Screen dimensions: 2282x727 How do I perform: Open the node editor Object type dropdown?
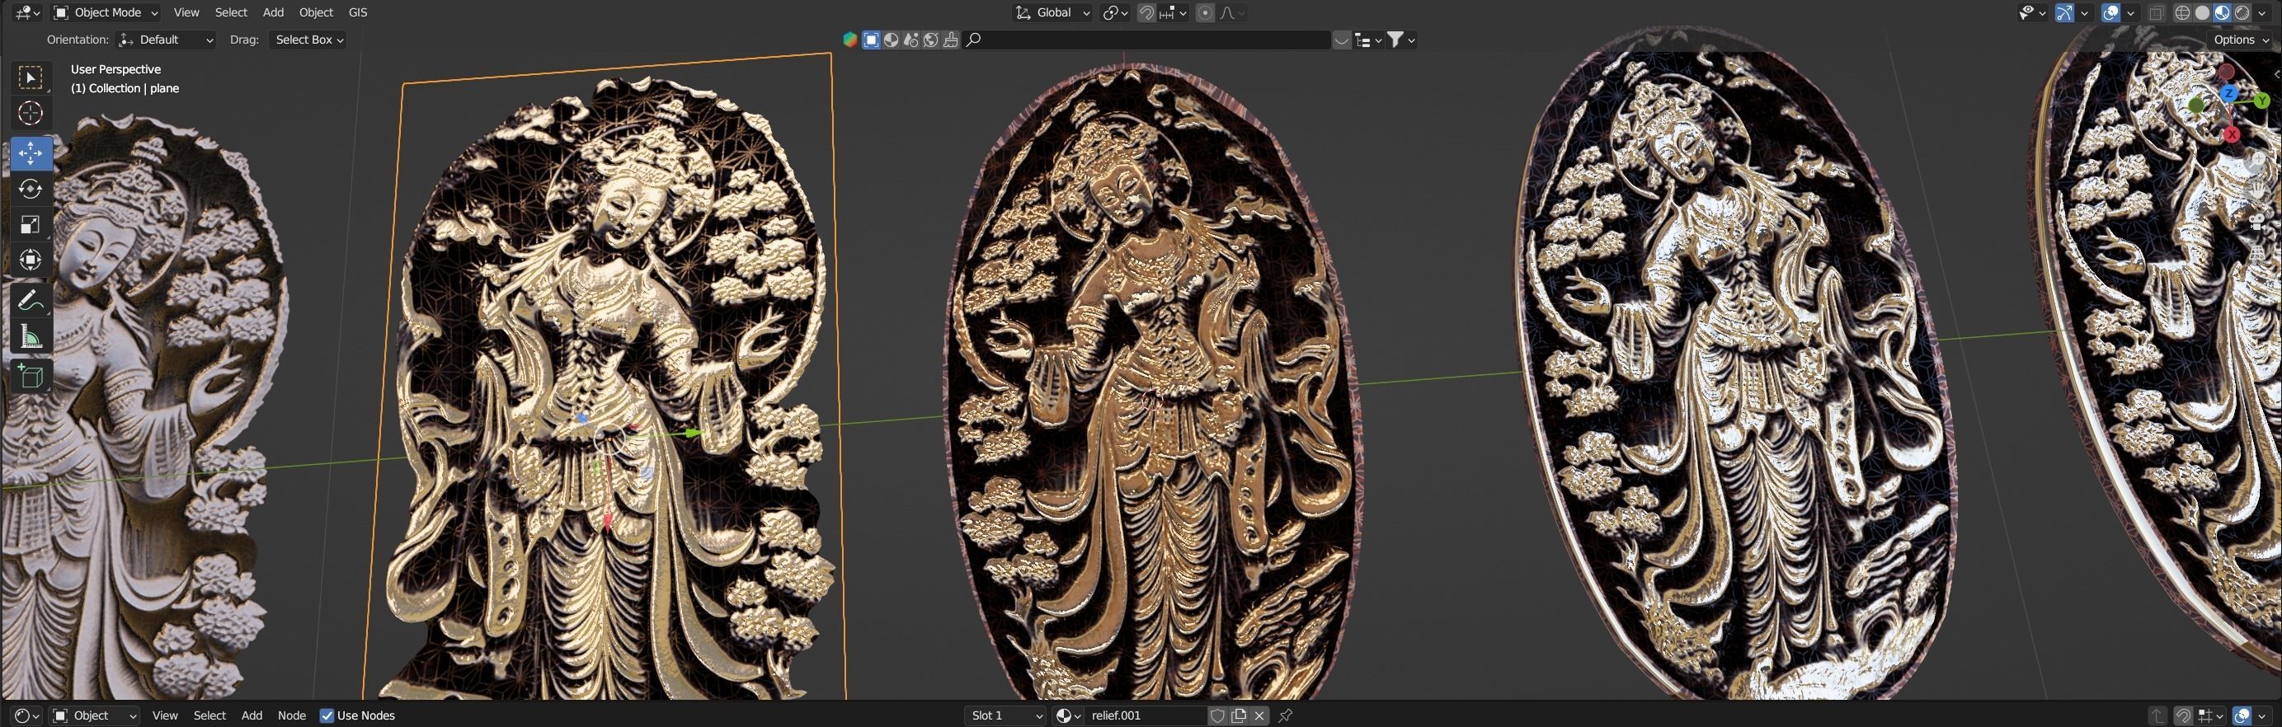[x=95, y=715]
